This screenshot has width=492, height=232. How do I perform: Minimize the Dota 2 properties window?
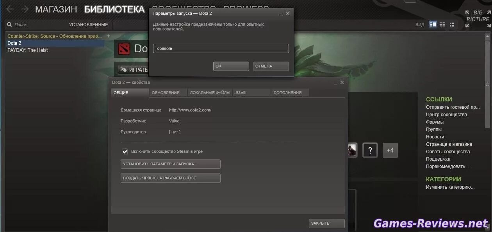[335, 83]
